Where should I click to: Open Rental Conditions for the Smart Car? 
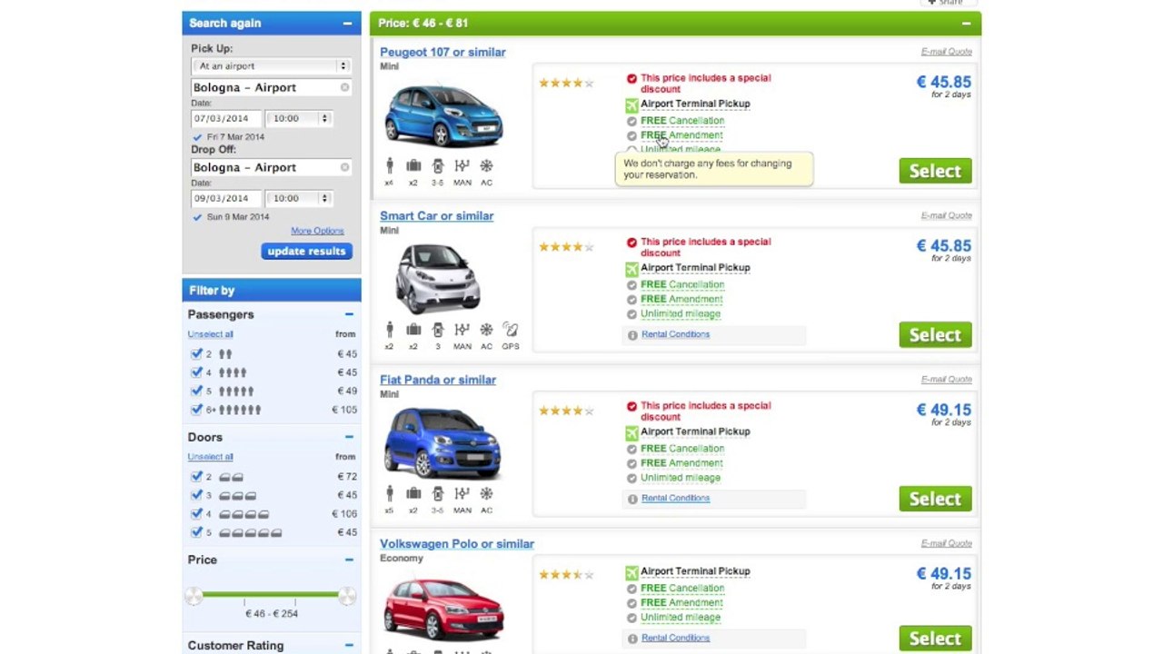[x=675, y=335]
